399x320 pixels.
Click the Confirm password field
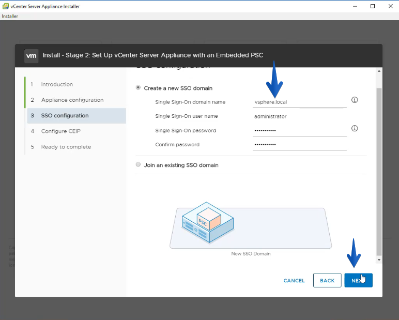coord(299,145)
